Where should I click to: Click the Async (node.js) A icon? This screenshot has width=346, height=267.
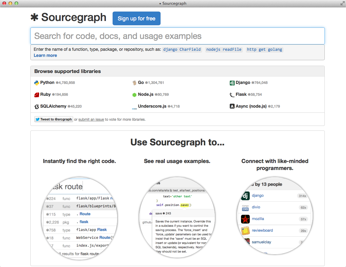232,106
